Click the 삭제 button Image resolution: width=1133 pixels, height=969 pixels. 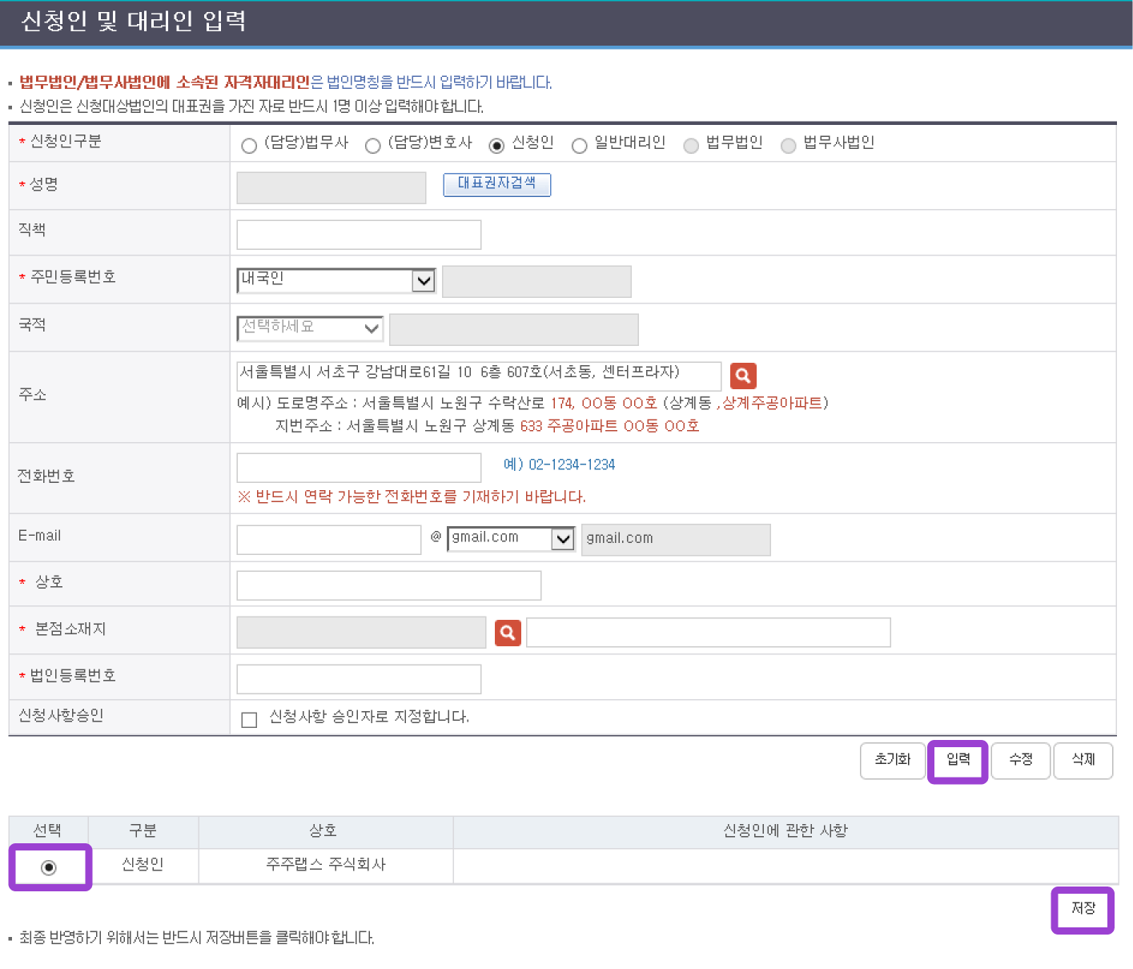(1083, 761)
